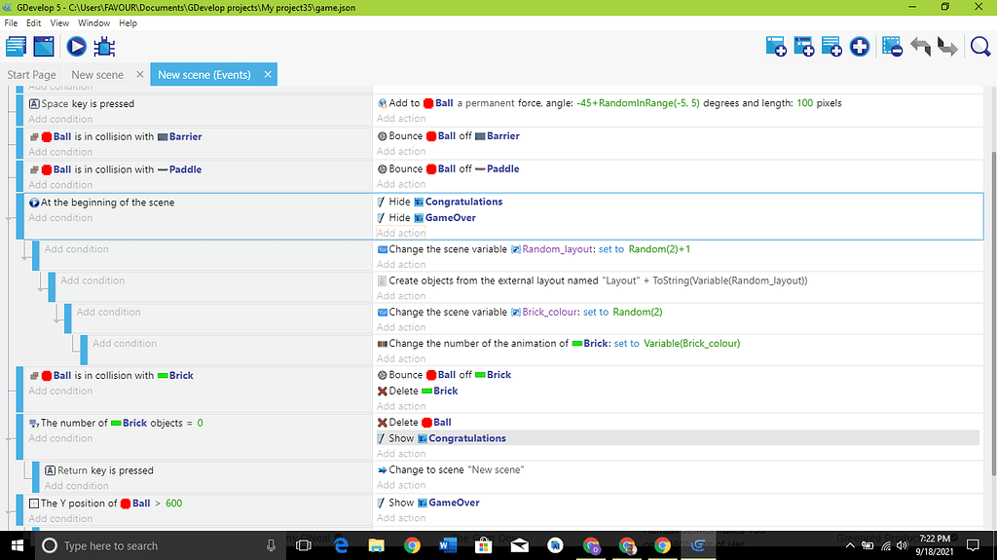Add a comment event

831,46
